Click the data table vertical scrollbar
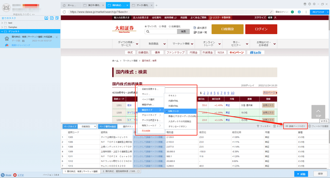 [329, 137]
